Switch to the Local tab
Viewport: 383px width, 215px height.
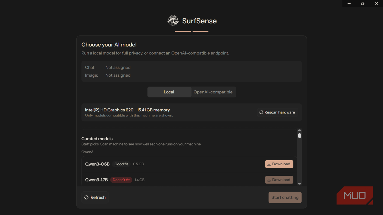169,92
